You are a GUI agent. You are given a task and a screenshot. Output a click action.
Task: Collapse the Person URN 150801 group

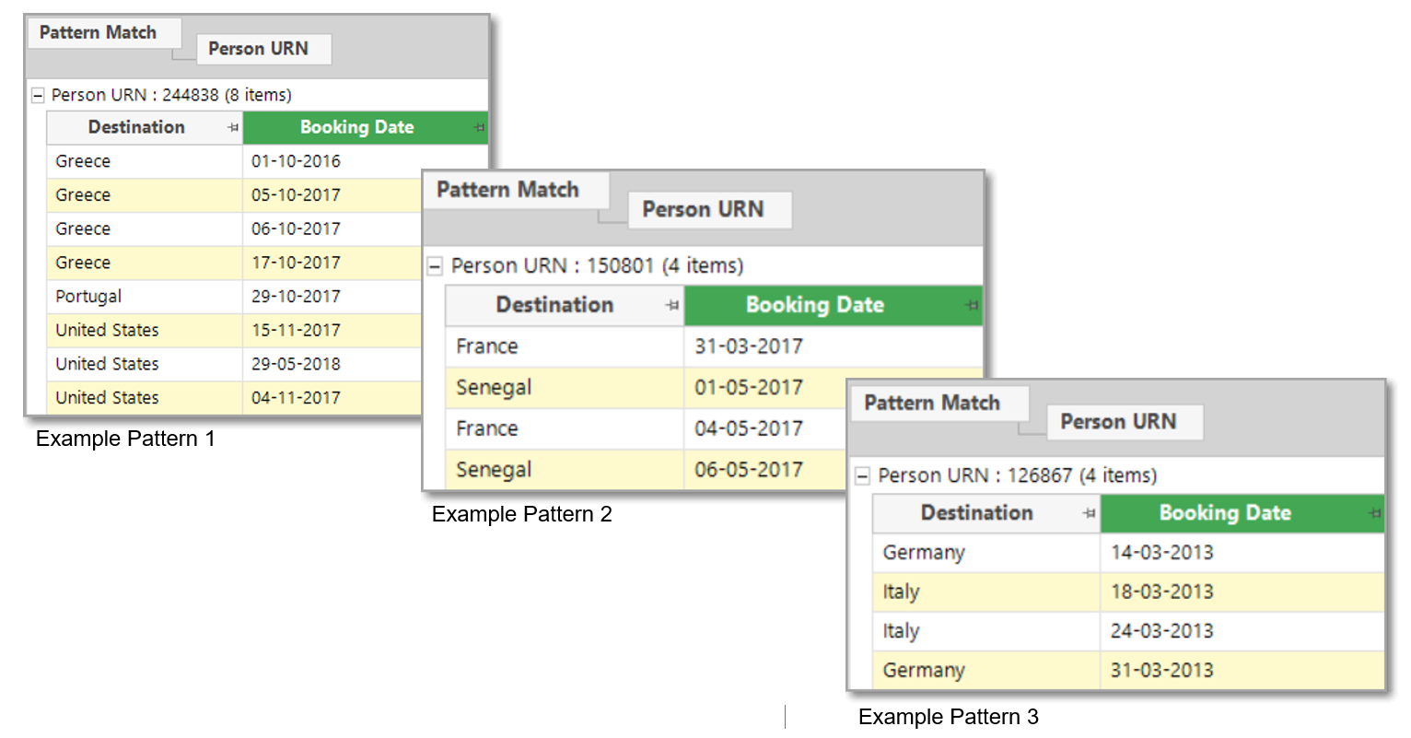tap(435, 266)
